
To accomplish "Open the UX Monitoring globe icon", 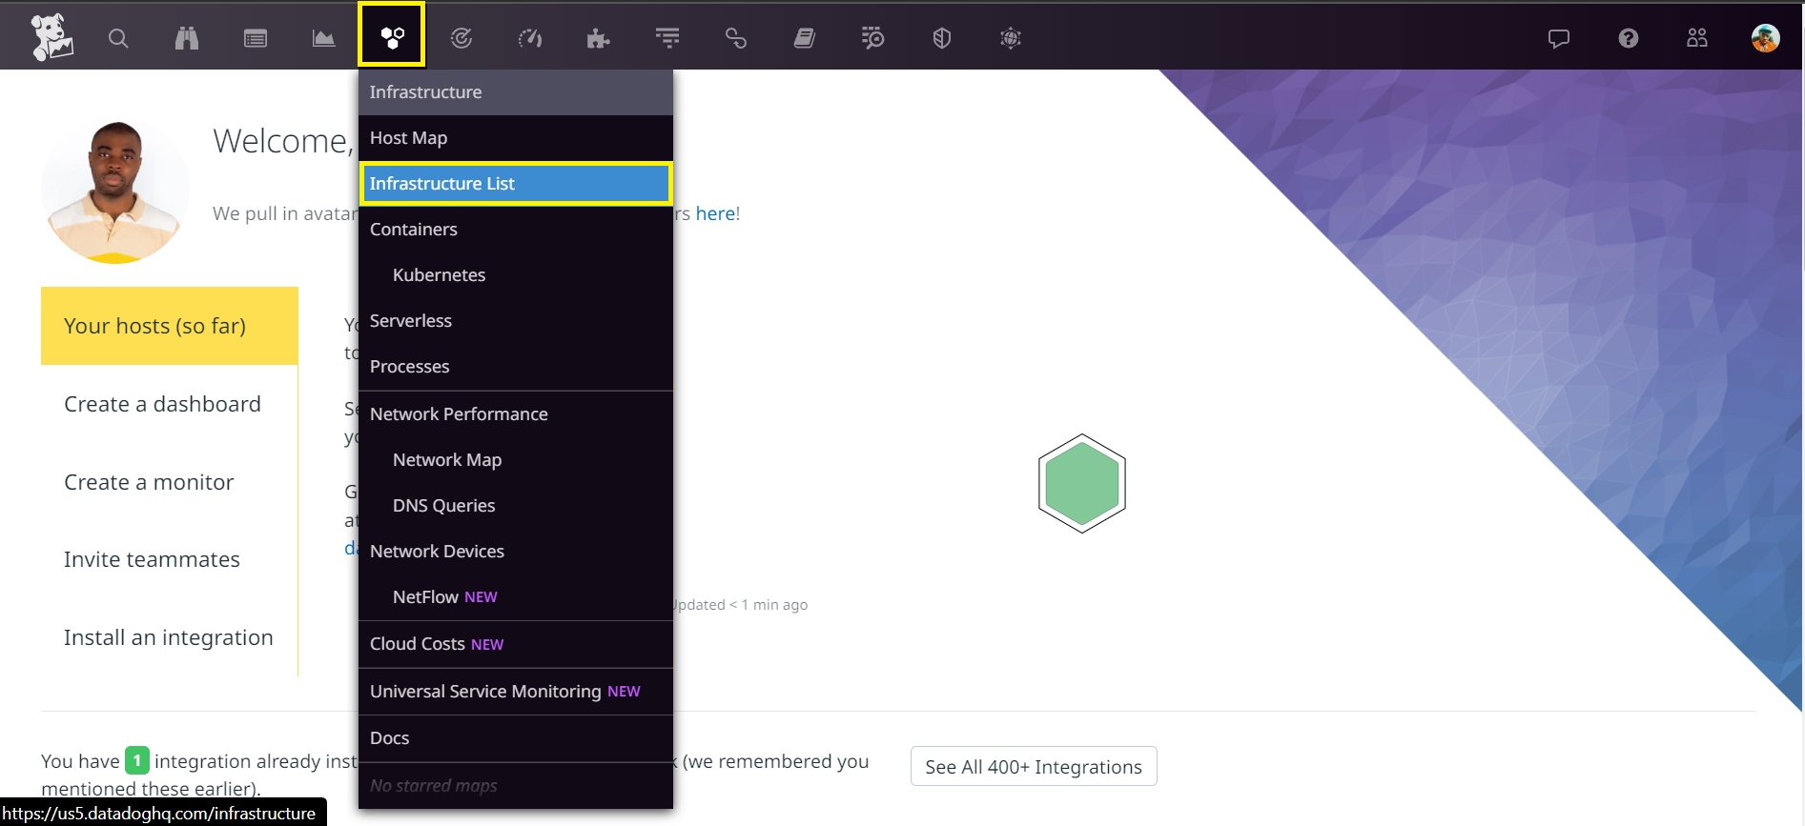I will point(1011,38).
